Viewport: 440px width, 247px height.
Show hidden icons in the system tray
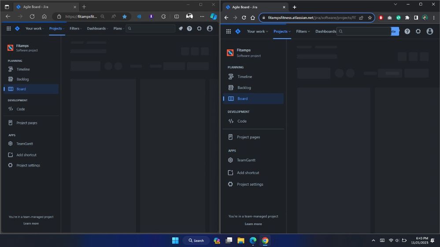click(373, 240)
